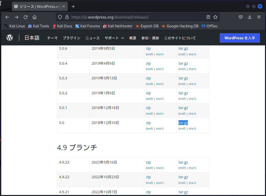Image resolution: width=266 pixels, height=196 pixels.
Task: Click the 4.9 ブランチ heading
Action: point(77,148)
